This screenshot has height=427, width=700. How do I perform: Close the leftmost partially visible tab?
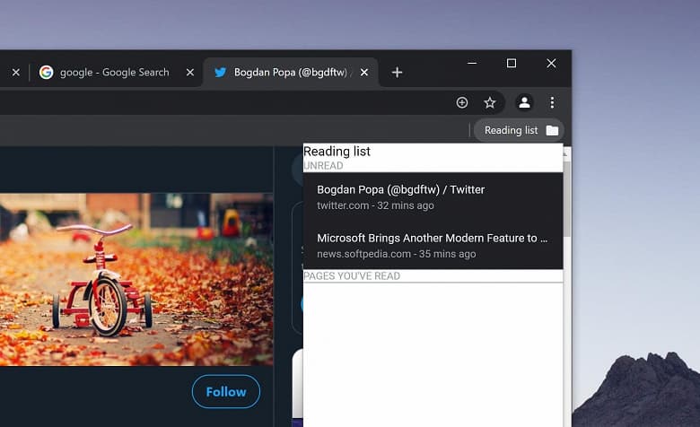click(x=15, y=73)
